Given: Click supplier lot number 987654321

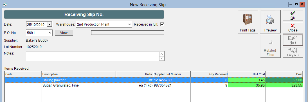Looking at the screenshot, I should coord(172,85).
